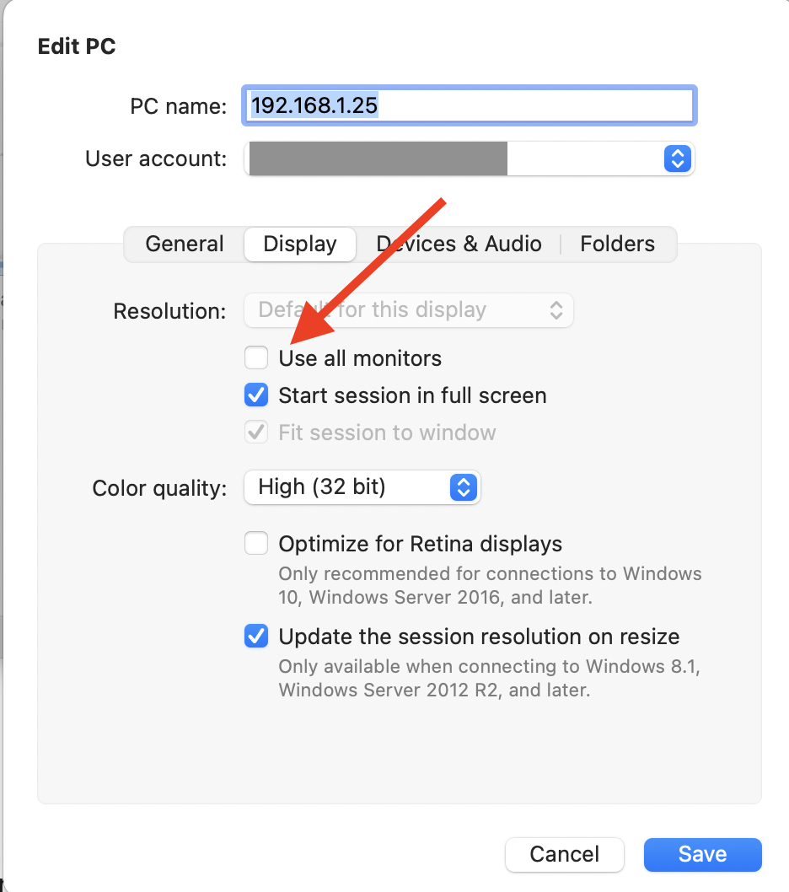
Task: Open the Devices & Audio tab
Action: (459, 244)
